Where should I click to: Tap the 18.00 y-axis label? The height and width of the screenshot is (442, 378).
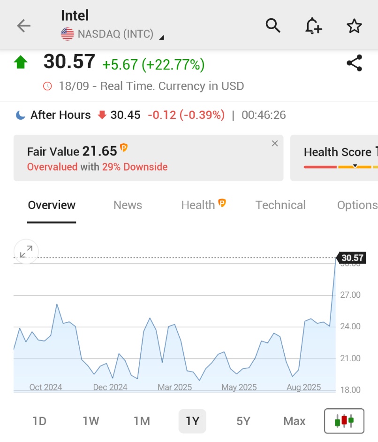[350, 390]
